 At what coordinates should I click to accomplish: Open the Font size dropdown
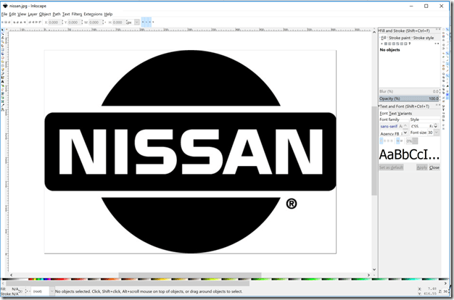coord(437,133)
